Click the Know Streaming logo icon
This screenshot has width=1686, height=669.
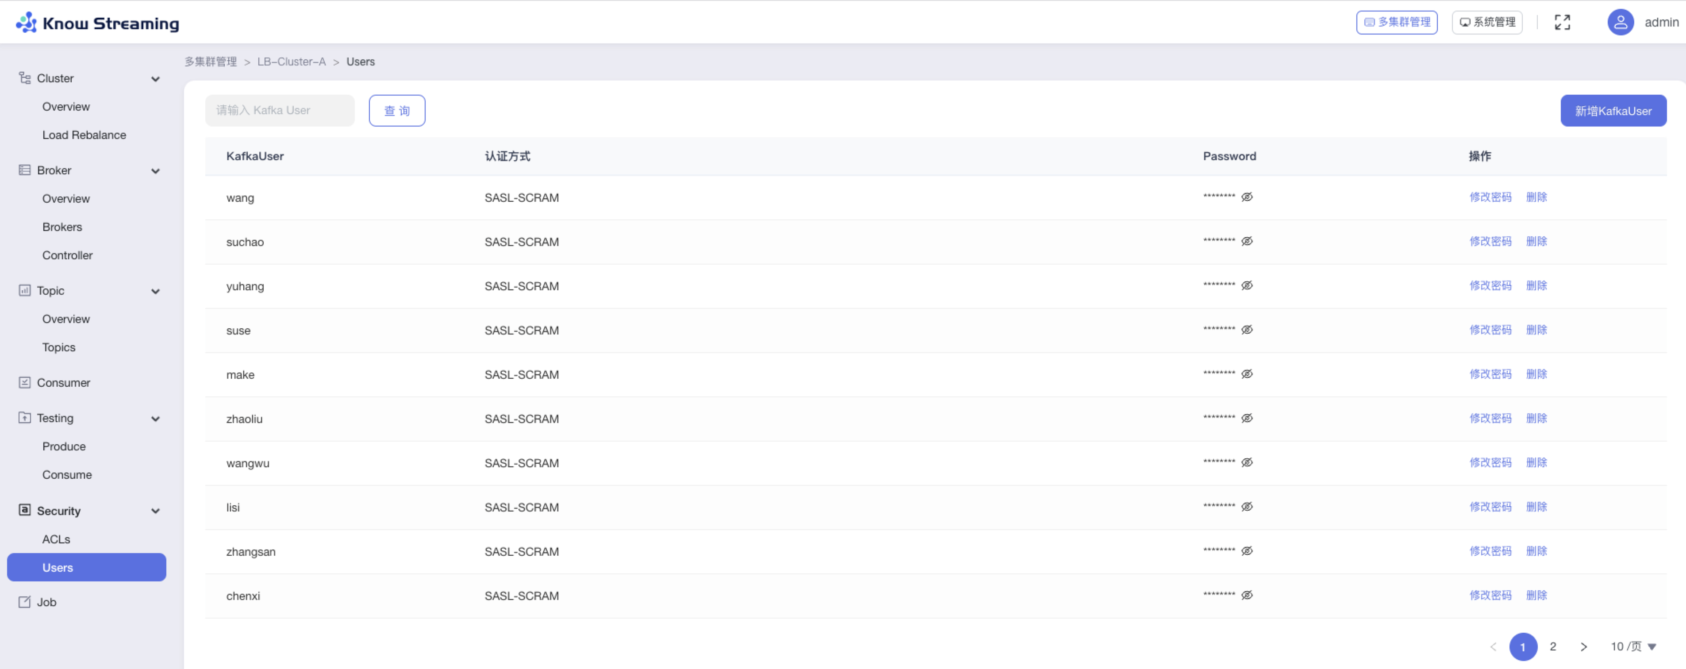point(26,22)
